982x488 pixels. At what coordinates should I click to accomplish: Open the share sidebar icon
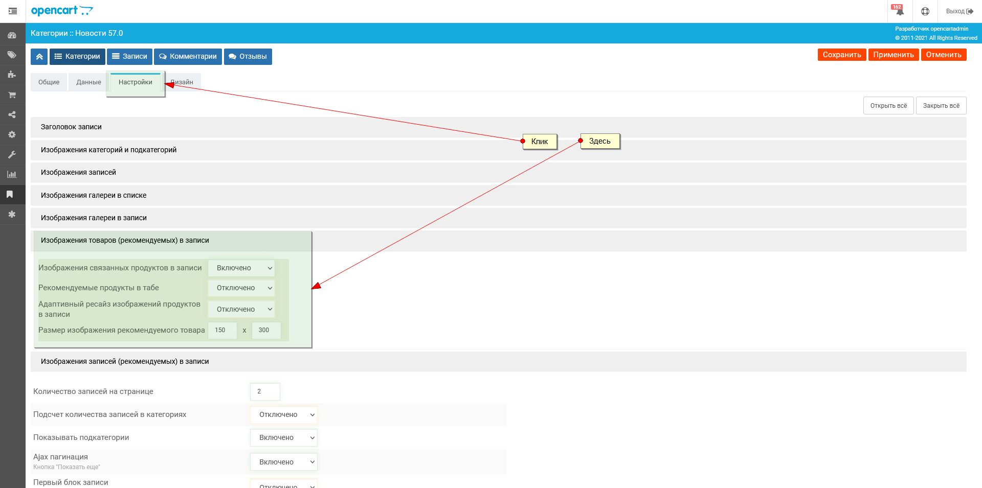click(x=12, y=114)
